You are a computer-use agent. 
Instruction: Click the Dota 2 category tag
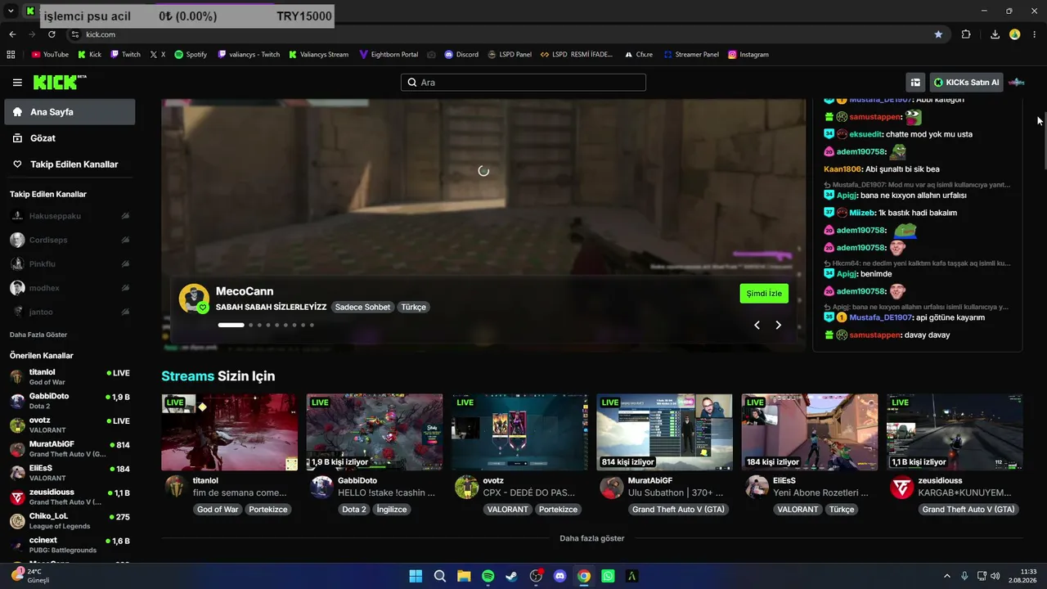[x=354, y=510]
